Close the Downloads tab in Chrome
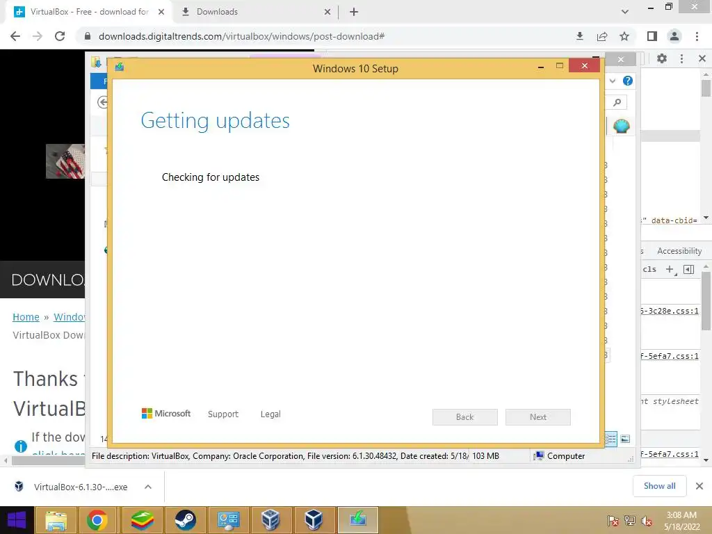The image size is (712, 534). click(x=327, y=13)
